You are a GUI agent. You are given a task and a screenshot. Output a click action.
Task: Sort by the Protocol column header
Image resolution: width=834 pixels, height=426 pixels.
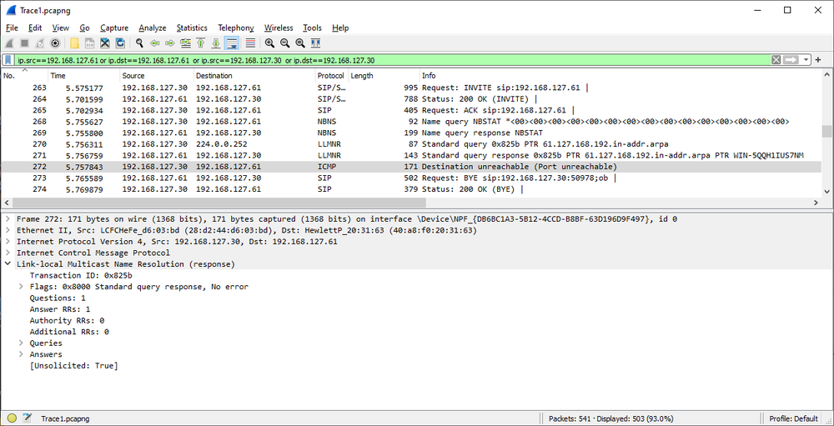pos(331,76)
